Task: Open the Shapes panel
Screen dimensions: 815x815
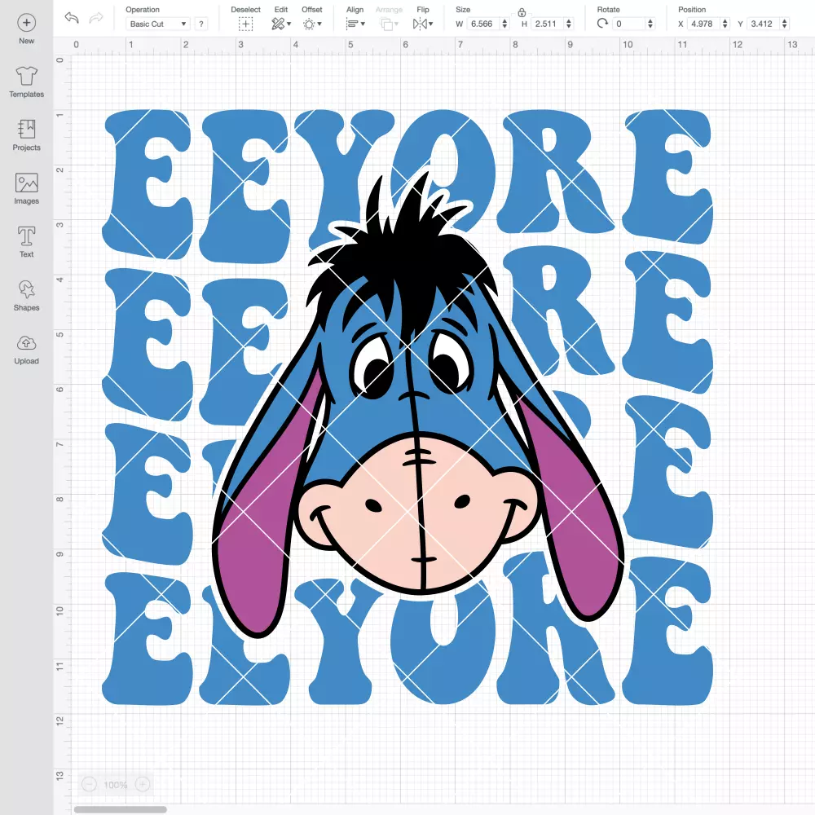Action: [x=27, y=296]
